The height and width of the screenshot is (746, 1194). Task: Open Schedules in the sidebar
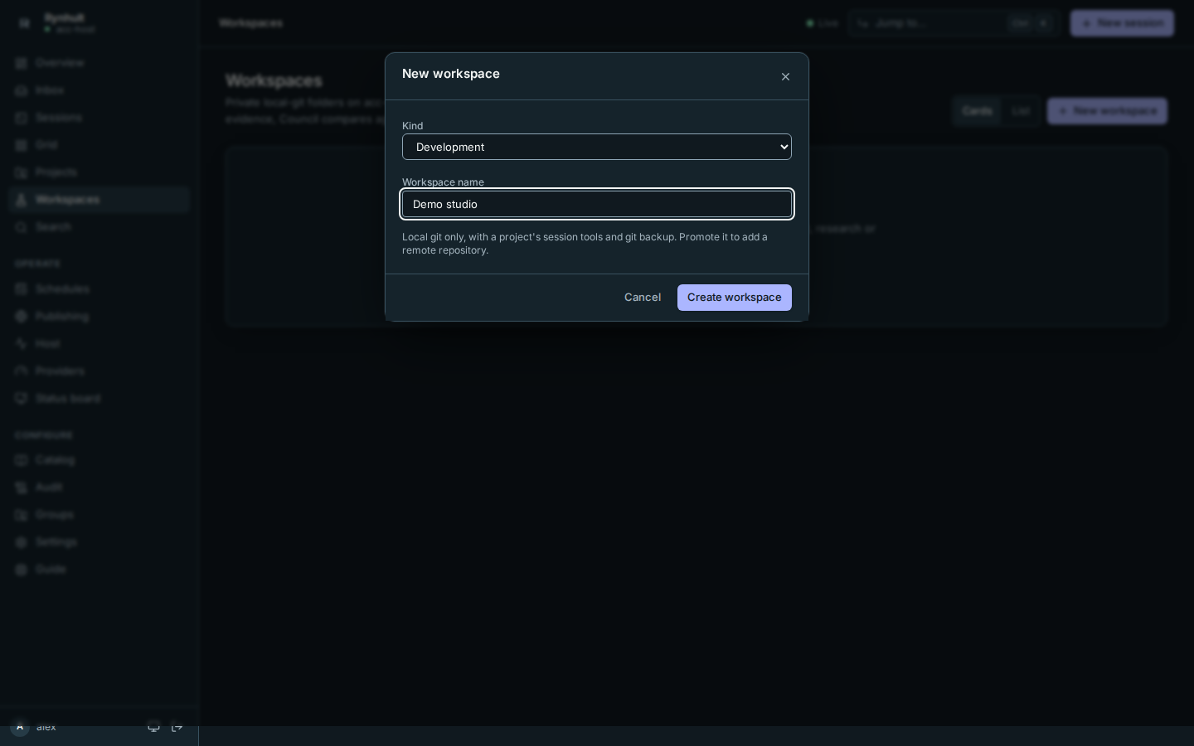[99, 289]
